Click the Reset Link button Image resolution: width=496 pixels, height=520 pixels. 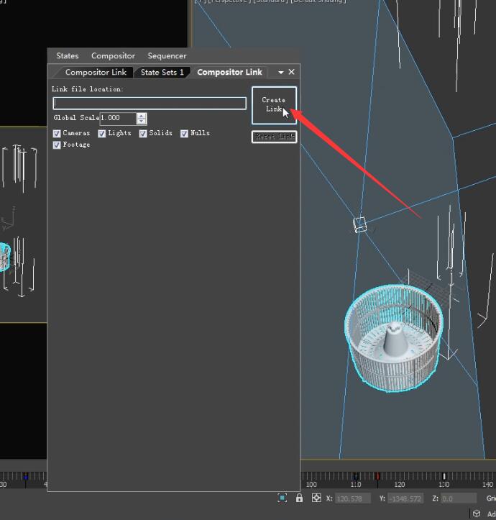[x=274, y=137]
